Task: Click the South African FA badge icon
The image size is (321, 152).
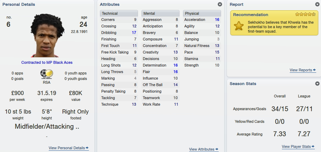Action: 47,74
